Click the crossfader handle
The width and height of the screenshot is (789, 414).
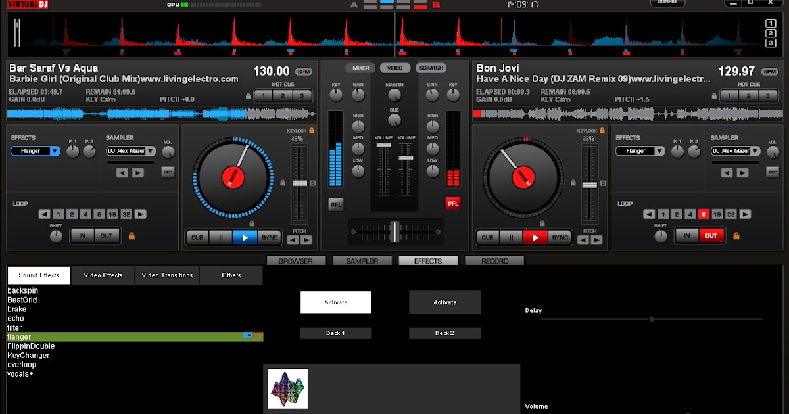tap(394, 231)
